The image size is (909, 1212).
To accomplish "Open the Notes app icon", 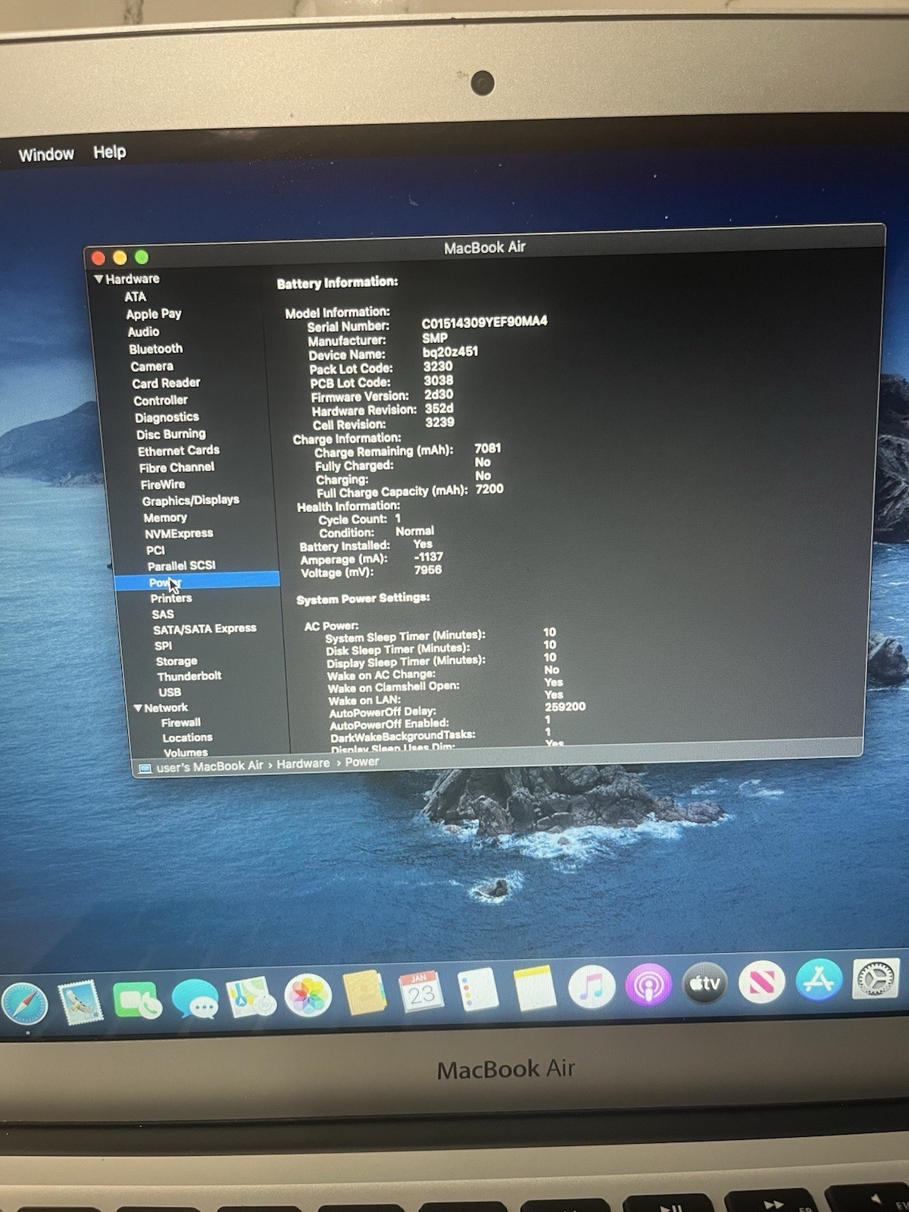I will pos(535,988).
